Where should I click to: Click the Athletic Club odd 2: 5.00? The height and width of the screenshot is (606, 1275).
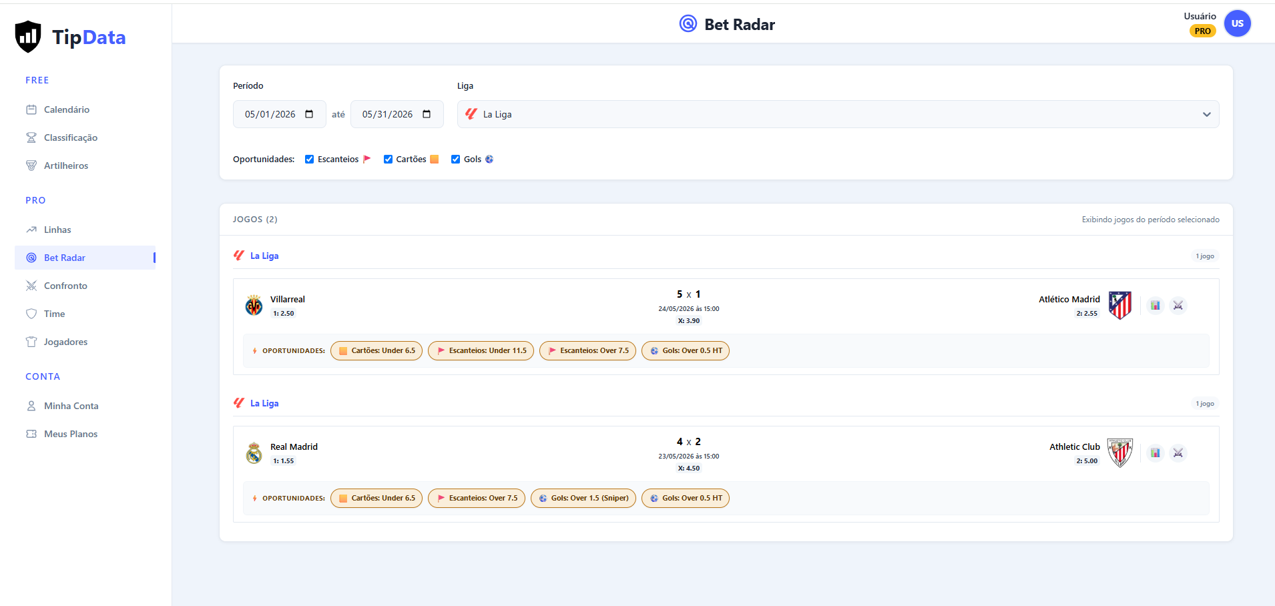click(x=1087, y=461)
